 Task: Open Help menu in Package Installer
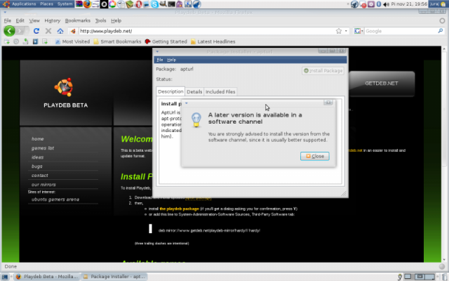(x=171, y=60)
